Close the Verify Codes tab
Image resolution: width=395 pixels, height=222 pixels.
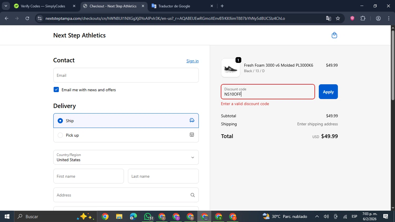(74, 6)
